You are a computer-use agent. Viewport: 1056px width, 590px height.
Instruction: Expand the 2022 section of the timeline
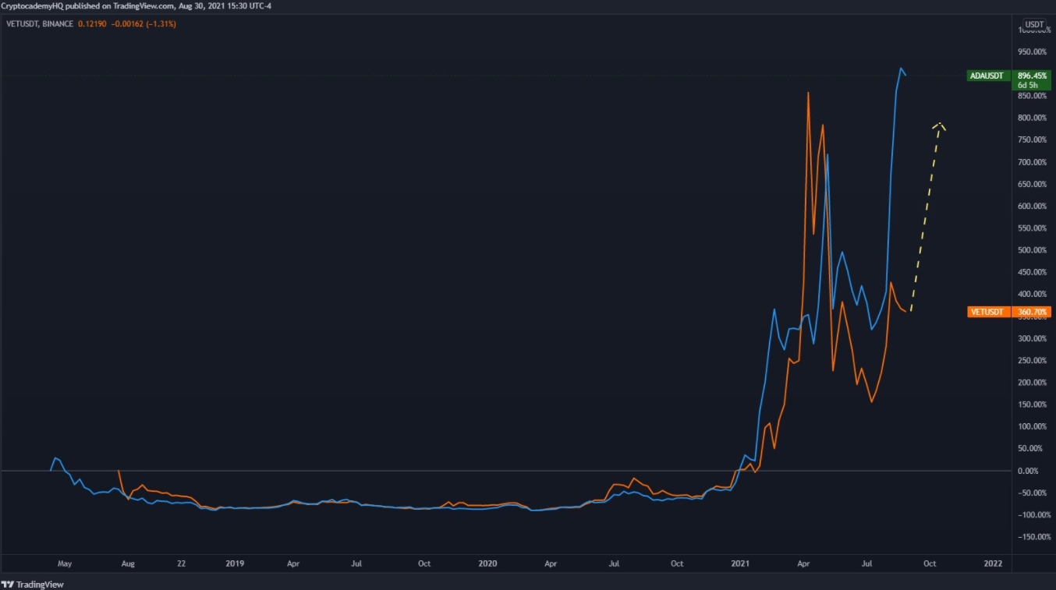992,563
